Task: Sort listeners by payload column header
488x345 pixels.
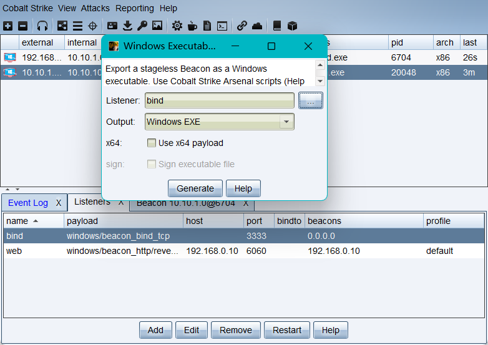Action: click(124, 221)
